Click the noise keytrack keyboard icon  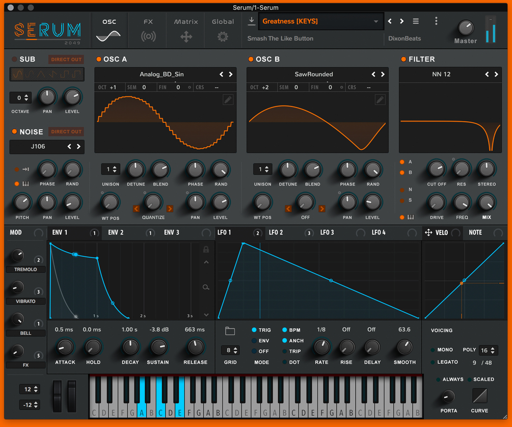click(x=26, y=184)
